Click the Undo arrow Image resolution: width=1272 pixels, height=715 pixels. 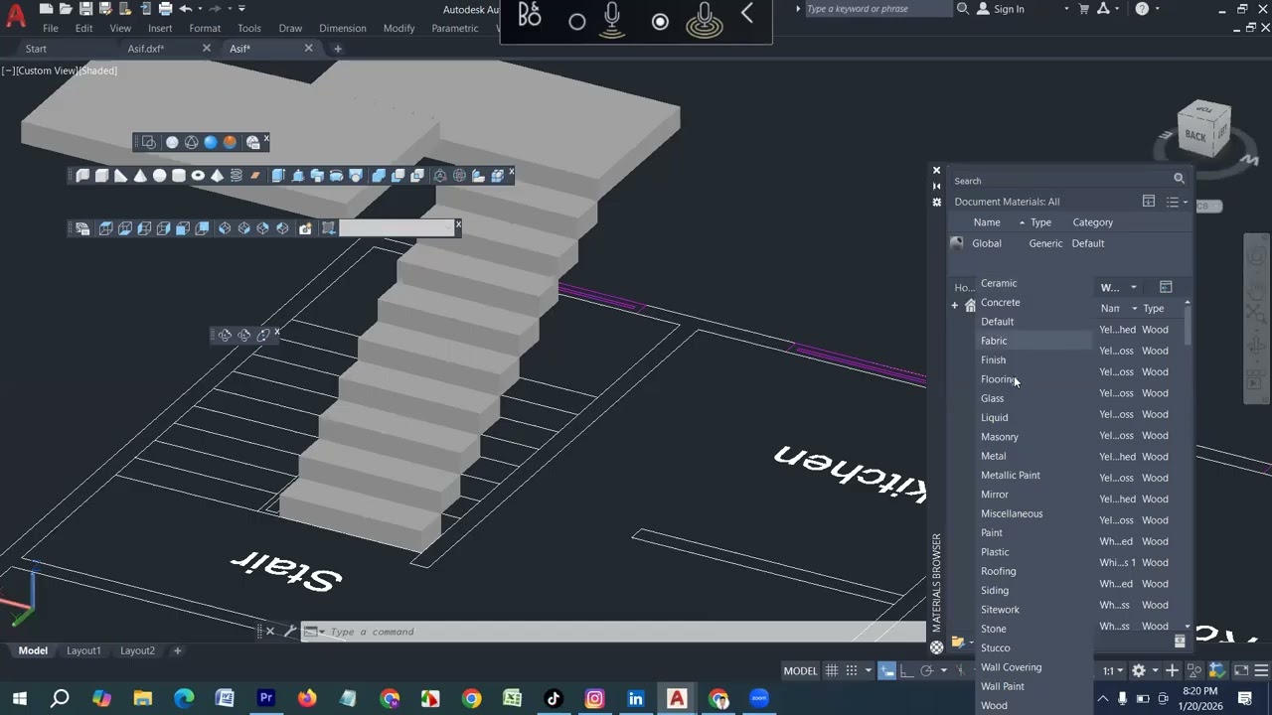click(185, 9)
